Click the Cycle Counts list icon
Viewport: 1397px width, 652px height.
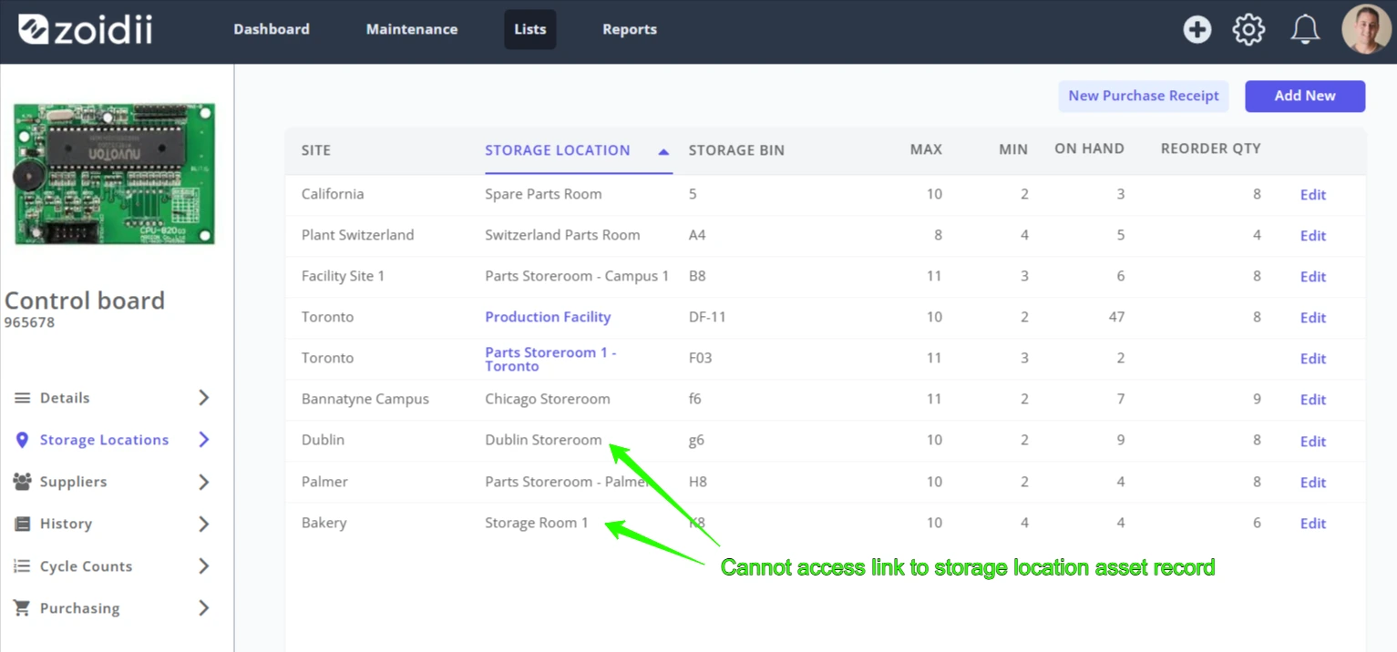(22, 566)
